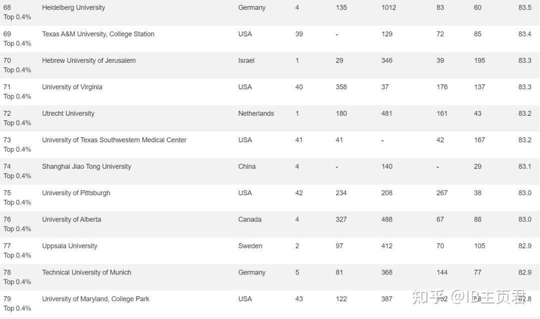Open University of Alberta entry

(71, 219)
